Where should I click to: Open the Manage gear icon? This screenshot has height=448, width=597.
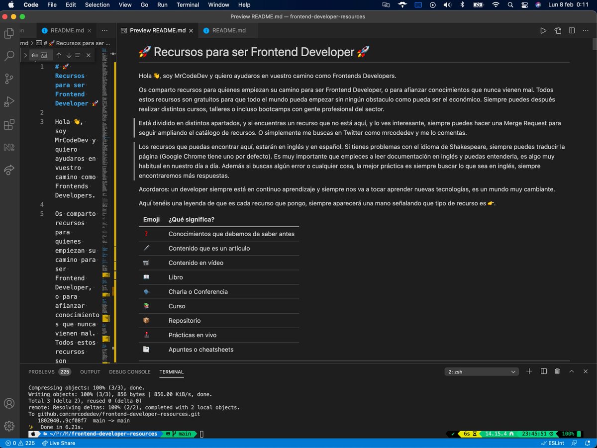[9, 426]
